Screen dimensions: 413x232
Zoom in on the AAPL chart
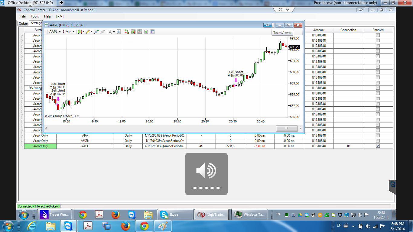pyautogui.click(x=96, y=31)
